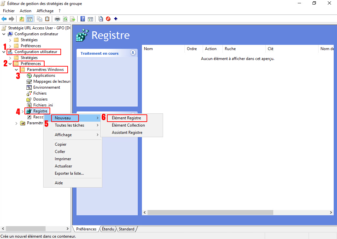Click the Paste clipboard toolbar icon
Viewport: 337px width, 239px height.
pyautogui.click(x=47, y=19)
